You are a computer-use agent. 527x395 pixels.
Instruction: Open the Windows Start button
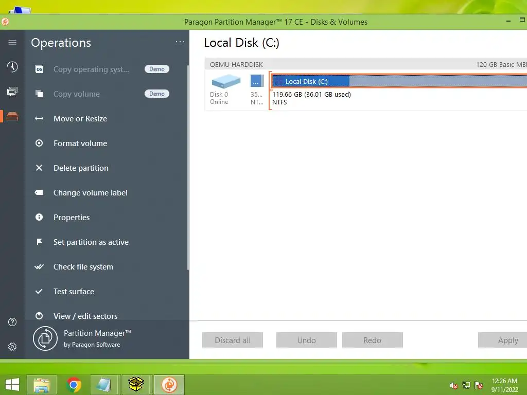click(12, 385)
